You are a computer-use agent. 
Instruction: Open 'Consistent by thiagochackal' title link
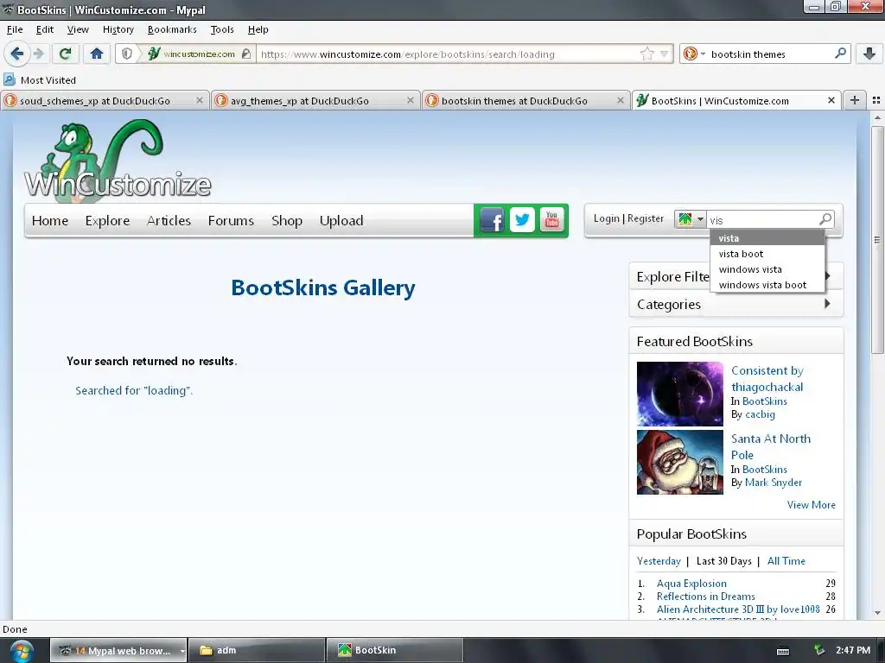click(x=767, y=379)
